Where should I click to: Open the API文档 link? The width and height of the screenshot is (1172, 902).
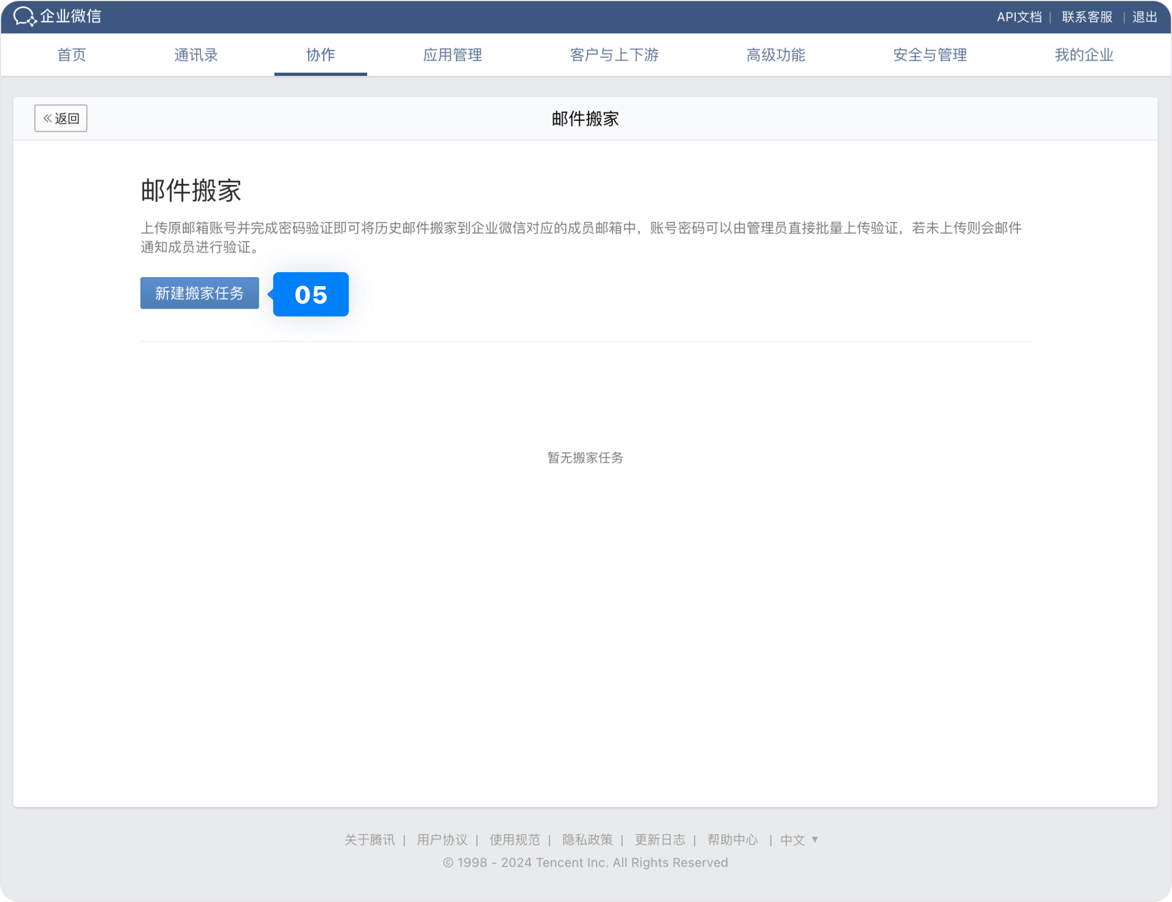click(1019, 16)
